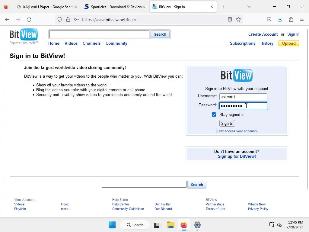This screenshot has height=232, width=309.
Task: Open Windows Start menu
Action: [x=112, y=225]
